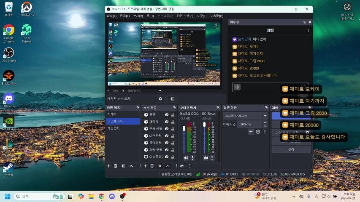Open Steam desktop shortcut
Viewport: 360px width, 202px height.
[x=9, y=170]
